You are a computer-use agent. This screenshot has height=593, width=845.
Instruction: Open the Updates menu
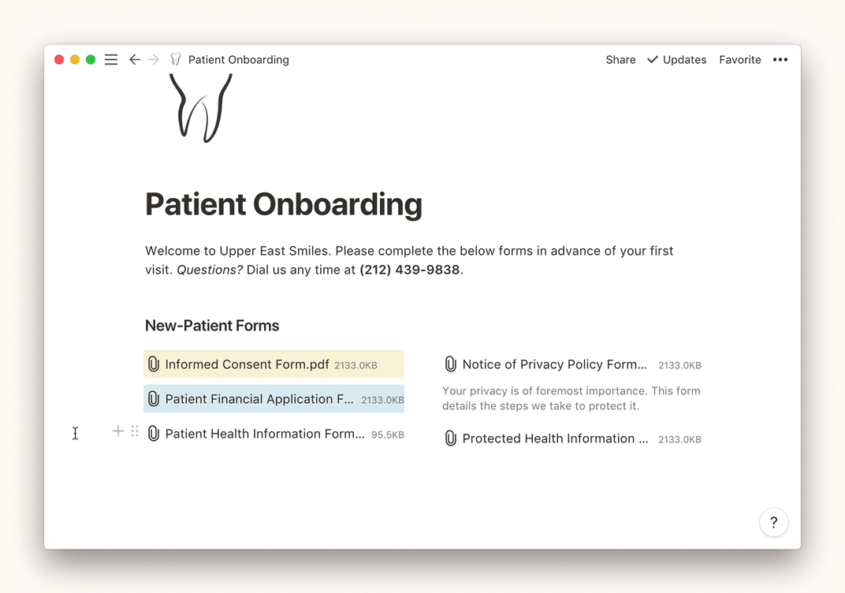point(676,60)
